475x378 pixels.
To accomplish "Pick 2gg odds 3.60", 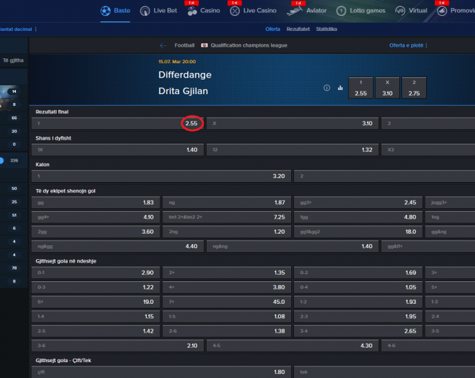I will tap(96, 232).
